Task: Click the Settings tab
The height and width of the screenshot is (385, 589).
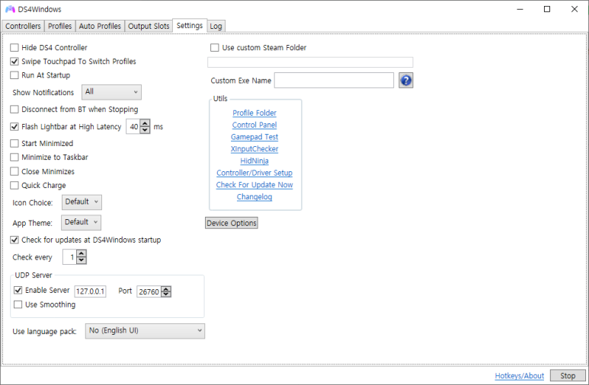Action: pyautogui.click(x=190, y=26)
